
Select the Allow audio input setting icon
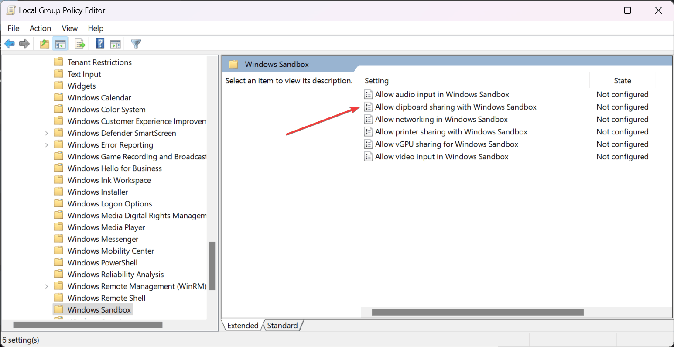click(x=369, y=94)
